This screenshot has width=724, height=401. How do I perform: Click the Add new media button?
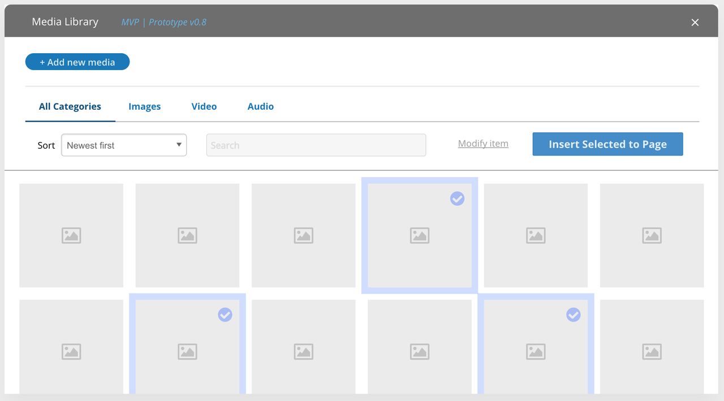tap(77, 62)
